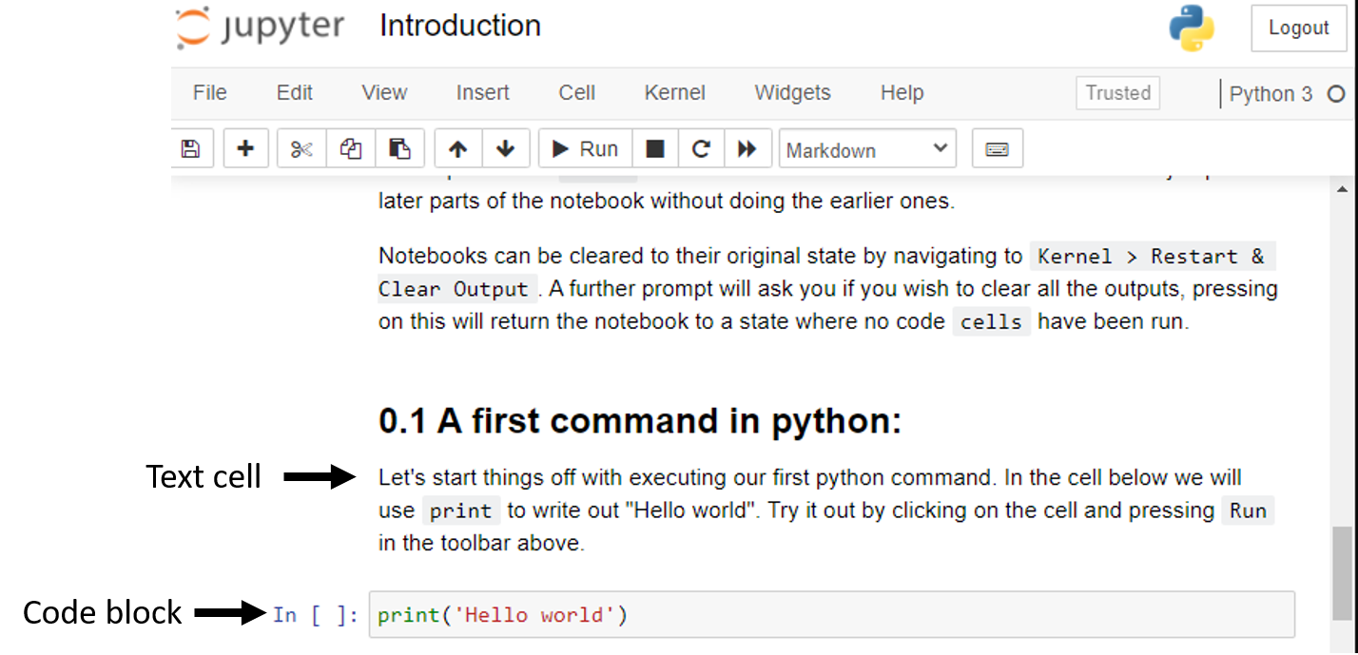Move the selected cell down
This screenshot has width=1358, height=655.
tap(506, 149)
